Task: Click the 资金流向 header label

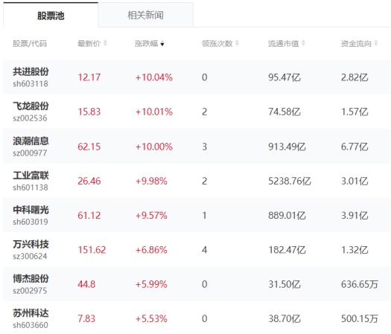Action: click(x=356, y=43)
